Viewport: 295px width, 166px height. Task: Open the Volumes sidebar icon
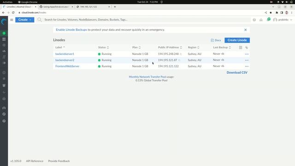pos(4,39)
